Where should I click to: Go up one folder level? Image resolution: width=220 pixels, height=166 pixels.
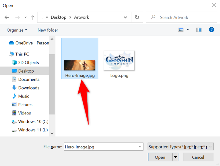click(x=33, y=17)
